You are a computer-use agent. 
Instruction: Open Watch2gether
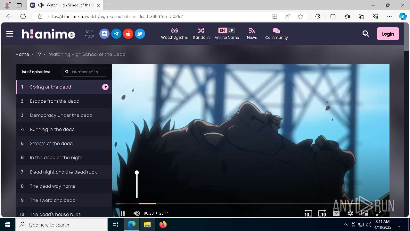pyautogui.click(x=175, y=34)
